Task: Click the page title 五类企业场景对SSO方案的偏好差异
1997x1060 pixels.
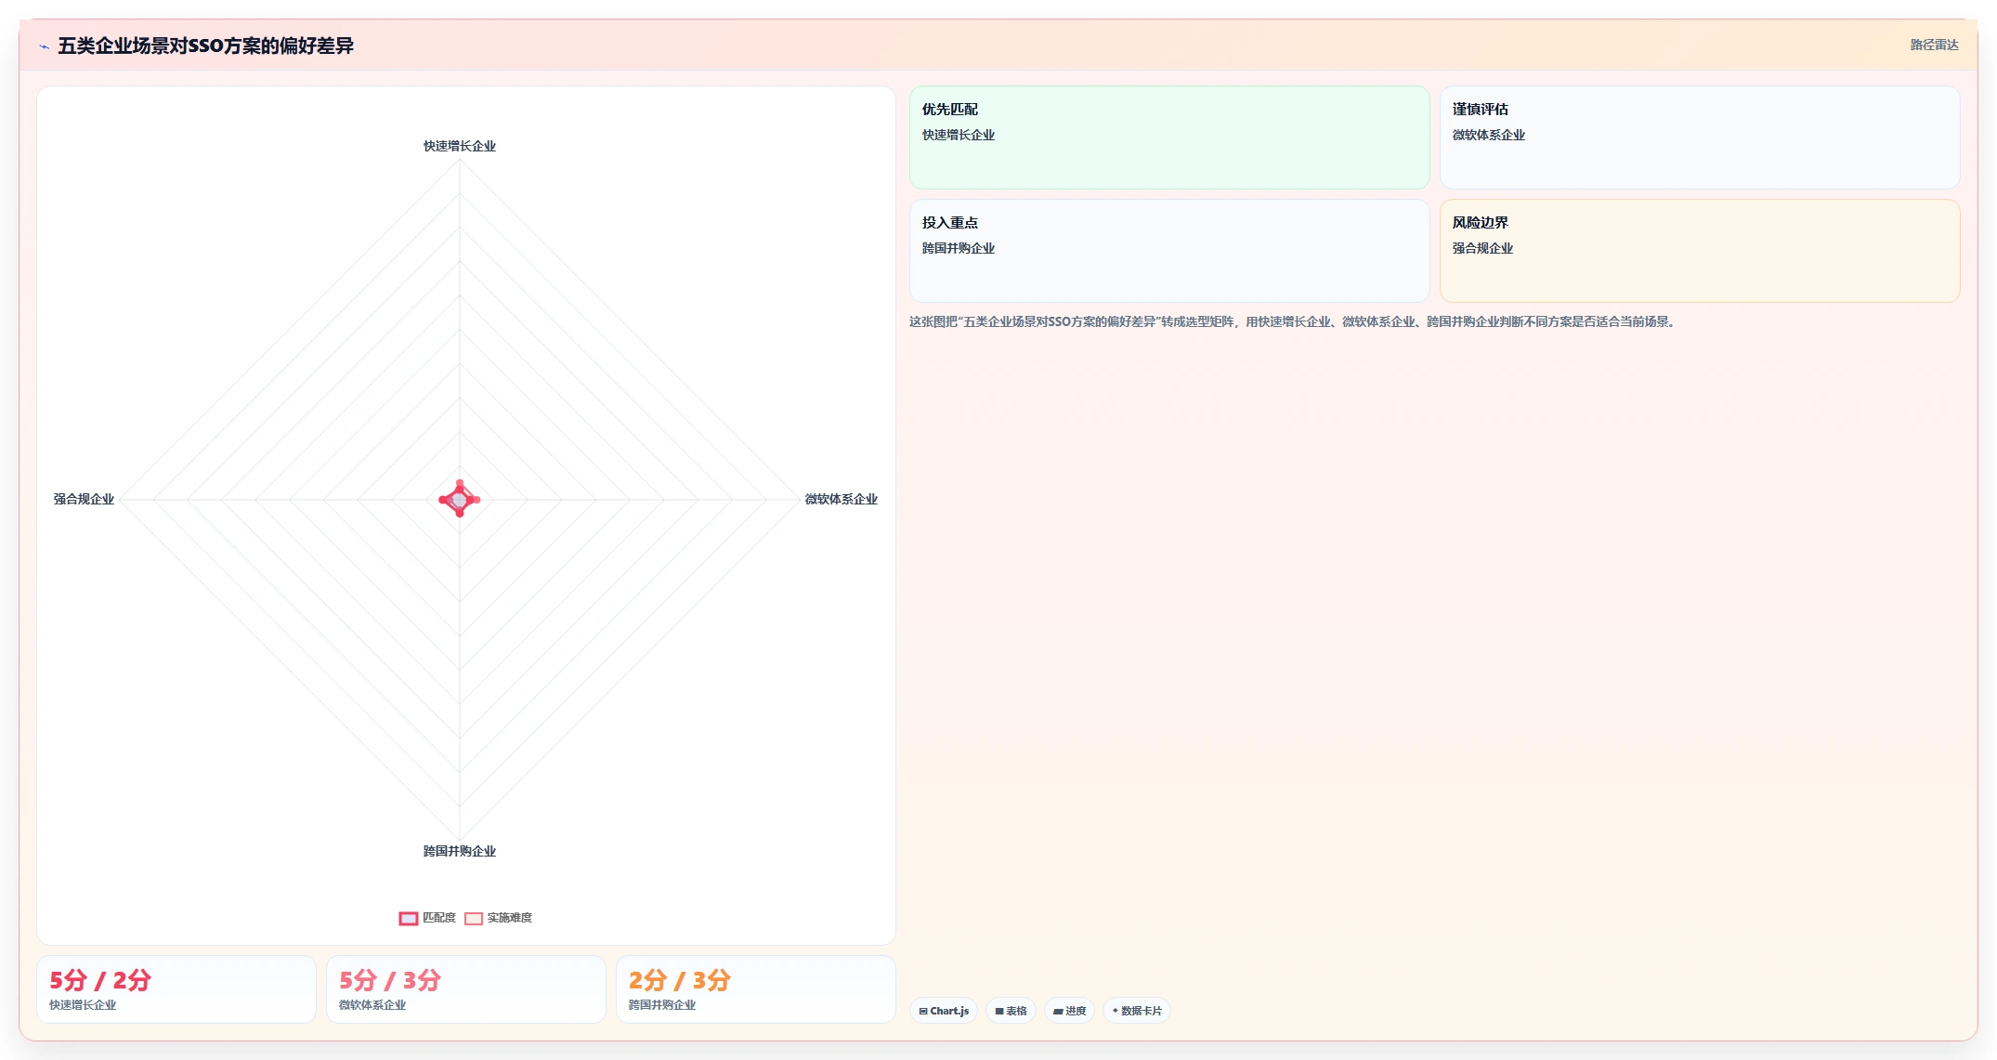Action: pos(205,46)
